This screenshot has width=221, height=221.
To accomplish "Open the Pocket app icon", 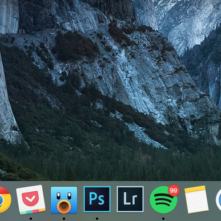I will pyautogui.click(x=31, y=200).
